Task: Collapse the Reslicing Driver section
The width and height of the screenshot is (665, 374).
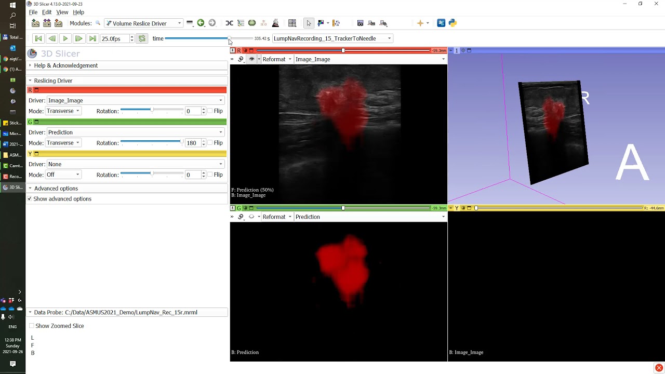Action: click(127, 81)
